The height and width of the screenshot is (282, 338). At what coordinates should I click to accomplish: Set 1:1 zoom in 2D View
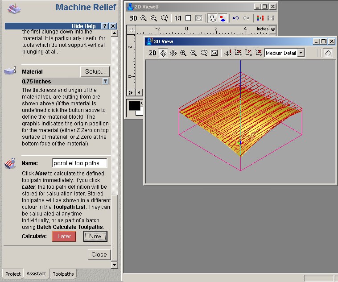pyautogui.click(x=178, y=18)
